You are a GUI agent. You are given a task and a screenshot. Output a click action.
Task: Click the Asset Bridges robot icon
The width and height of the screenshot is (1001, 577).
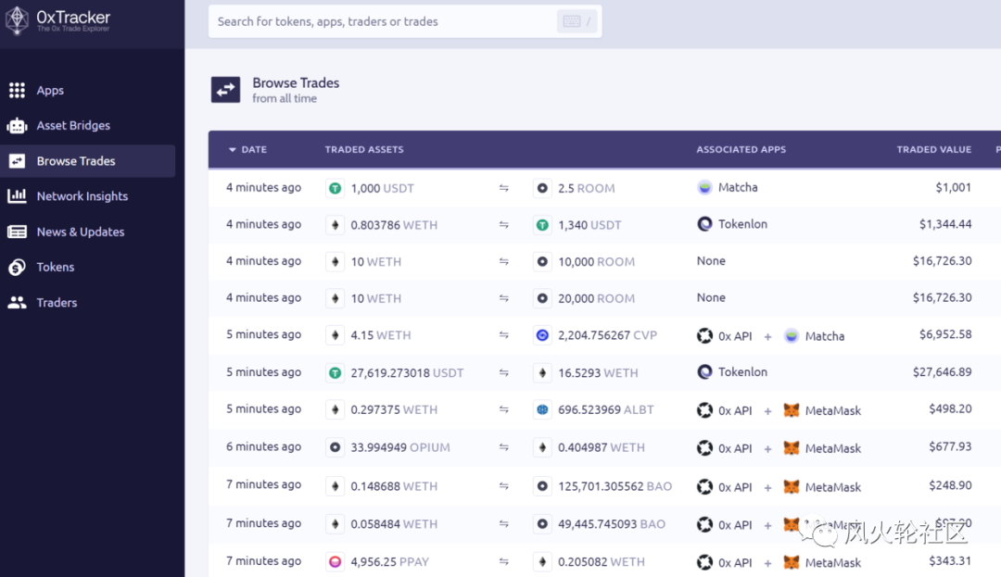pyautogui.click(x=17, y=126)
